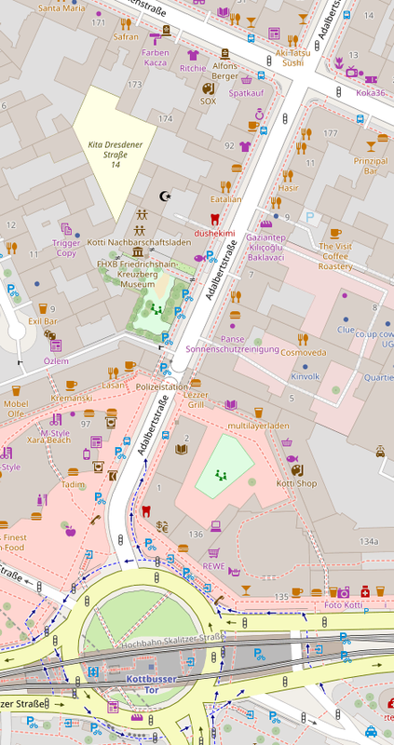
Task: Select the 'Foto Kotti' label
Action: pos(343,605)
